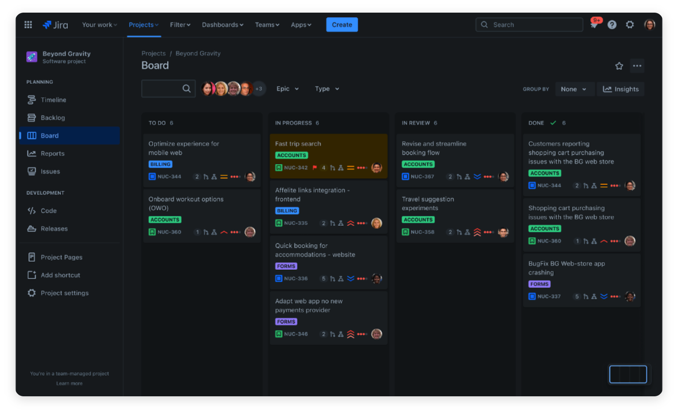This screenshot has height=414, width=678.
Task: Expand Filter menu
Action: (180, 25)
